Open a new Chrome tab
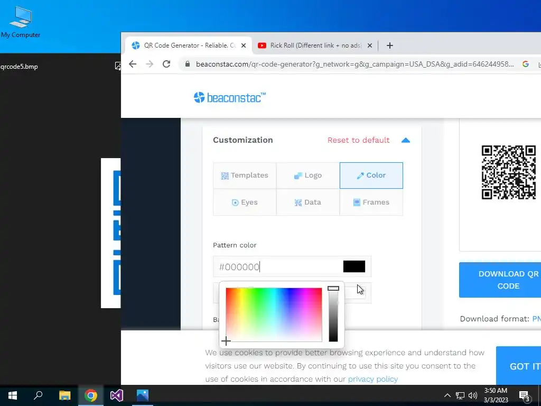541x406 pixels. pyautogui.click(x=389, y=45)
